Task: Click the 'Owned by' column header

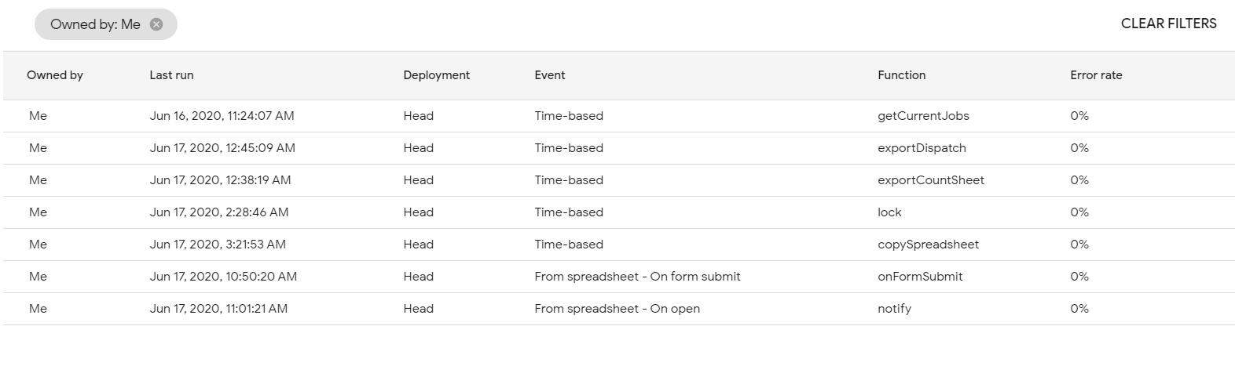Action: pos(55,75)
